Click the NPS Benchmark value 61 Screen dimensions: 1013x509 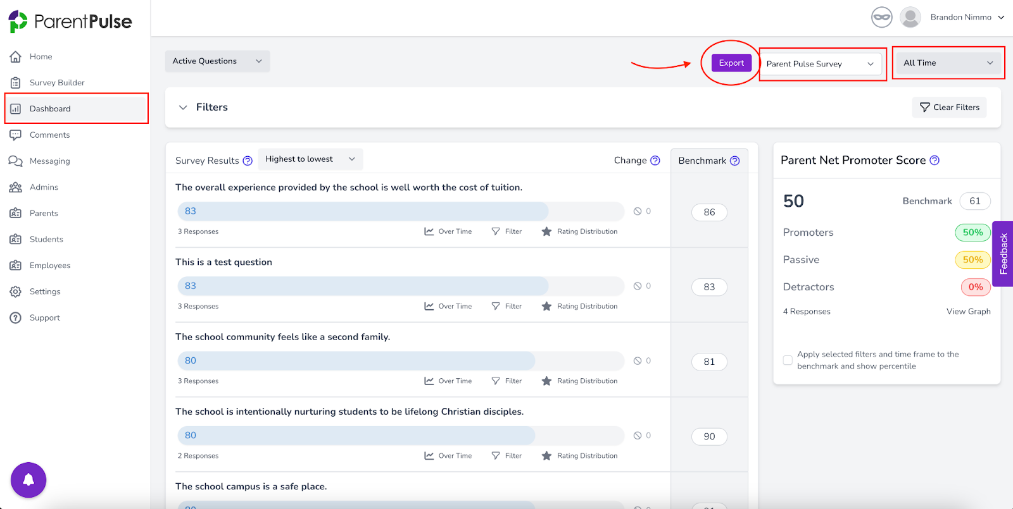tap(975, 201)
